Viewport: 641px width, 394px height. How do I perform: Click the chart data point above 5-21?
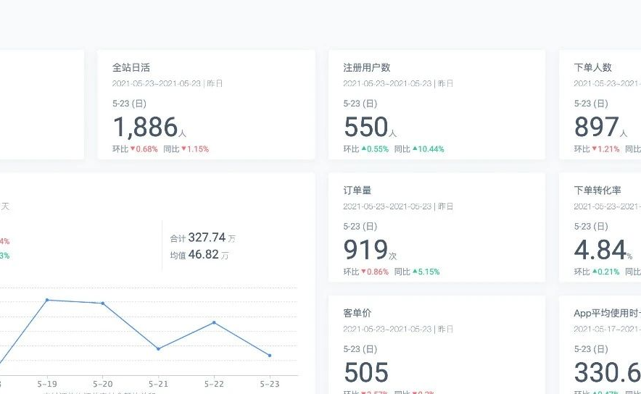click(x=159, y=348)
